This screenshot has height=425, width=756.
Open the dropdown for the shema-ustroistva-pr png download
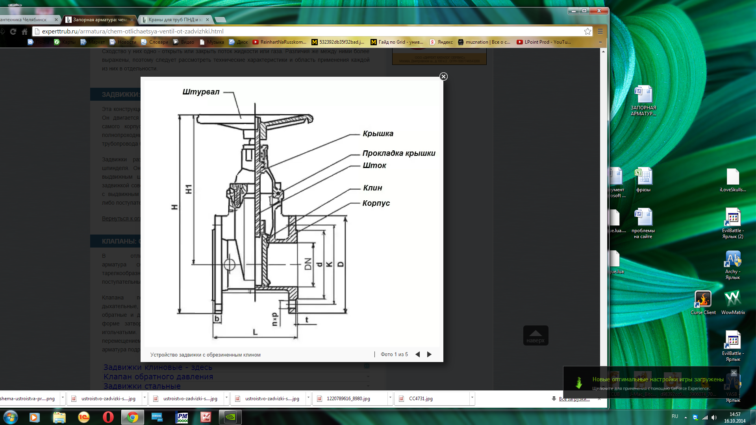[x=62, y=398]
